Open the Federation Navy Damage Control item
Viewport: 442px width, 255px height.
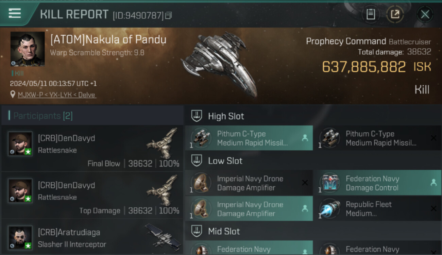pos(377,183)
